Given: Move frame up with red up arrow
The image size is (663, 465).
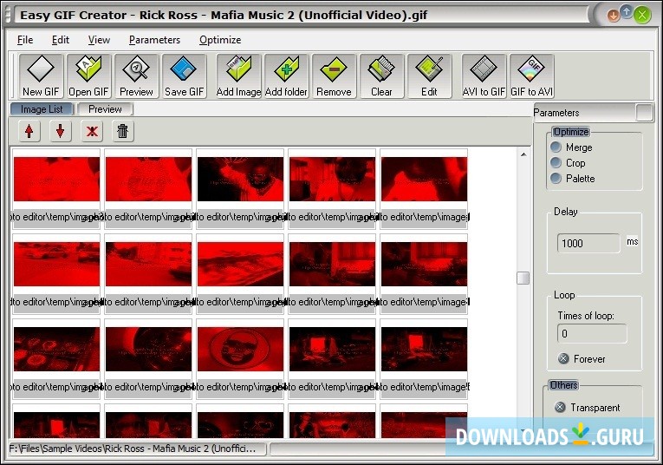Looking at the screenshot, I should coord(29,131).
